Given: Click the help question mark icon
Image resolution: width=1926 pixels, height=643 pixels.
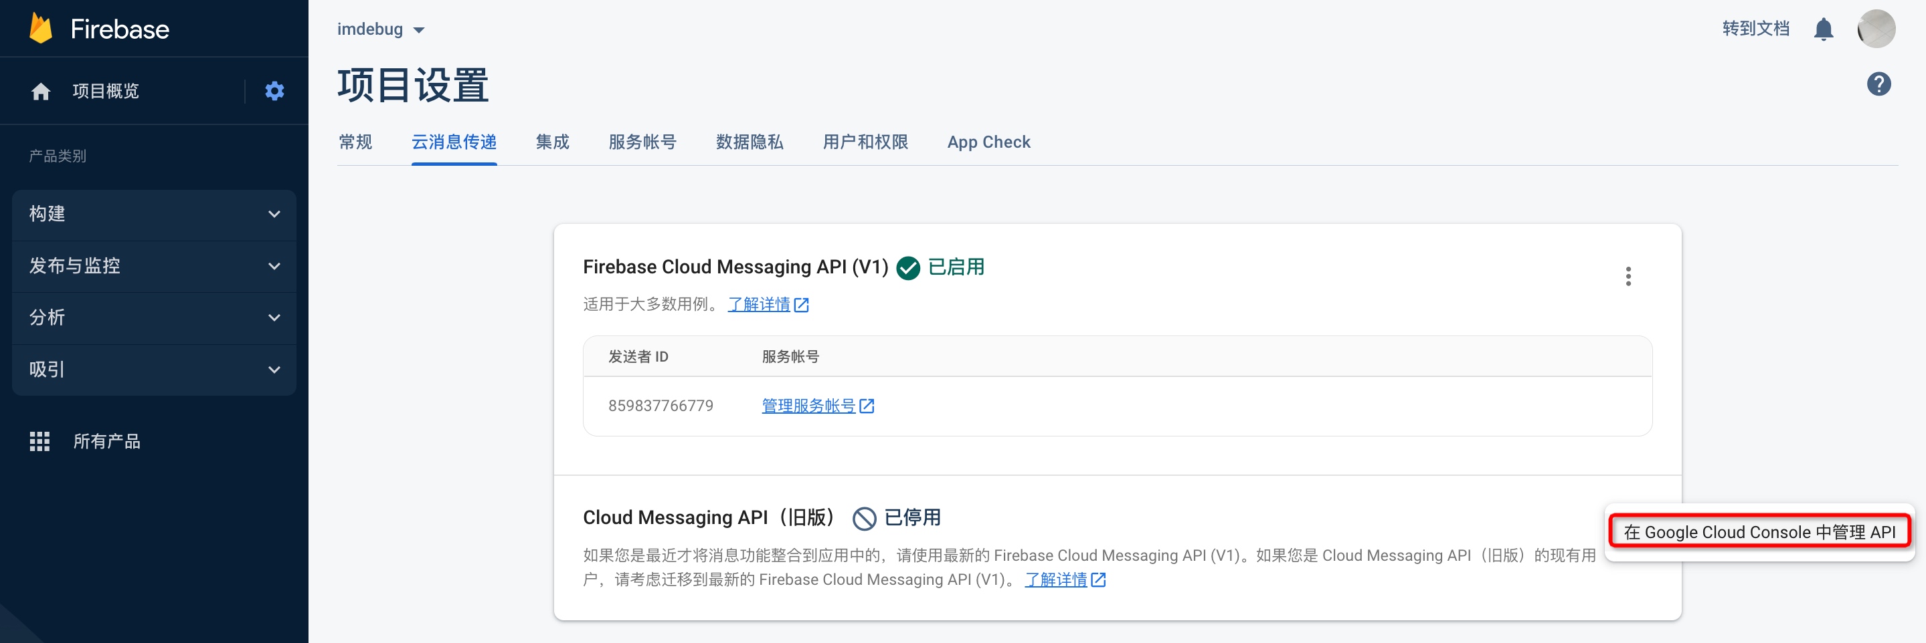Looking at the screenshot, I should 1878,84.
